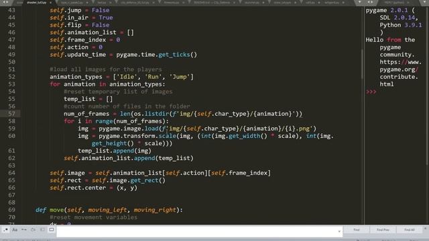Click the 'Jump' string in animation_types
This screenshot has width=429, height=241.
tap(180, 77)
